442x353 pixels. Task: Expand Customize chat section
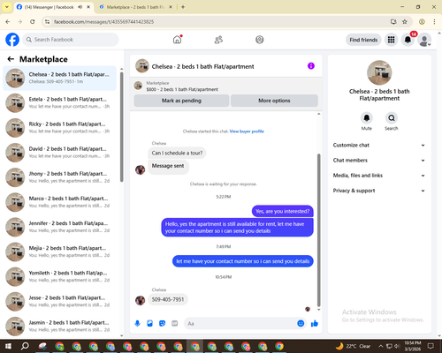pyautogui.click(x=379, y=145)
